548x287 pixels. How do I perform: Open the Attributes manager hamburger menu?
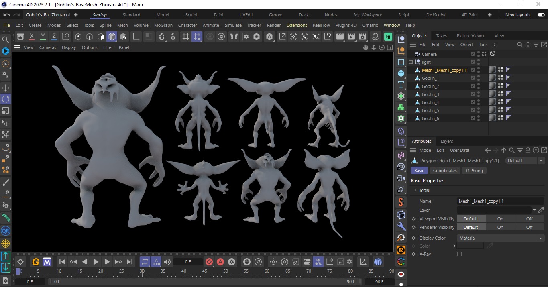coord(413,150)
